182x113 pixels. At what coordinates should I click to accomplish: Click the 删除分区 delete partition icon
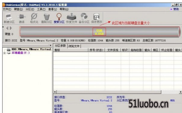[x=47, y=18]
